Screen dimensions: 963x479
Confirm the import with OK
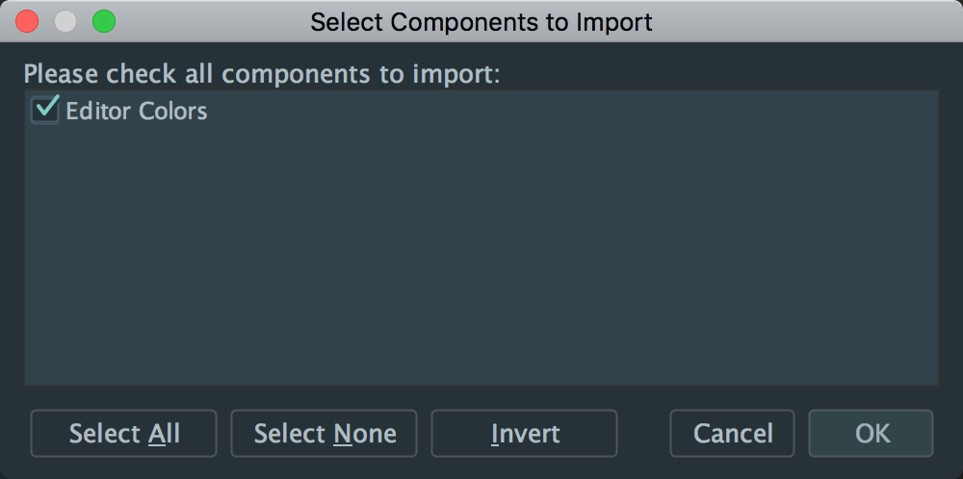click(872, 434)
